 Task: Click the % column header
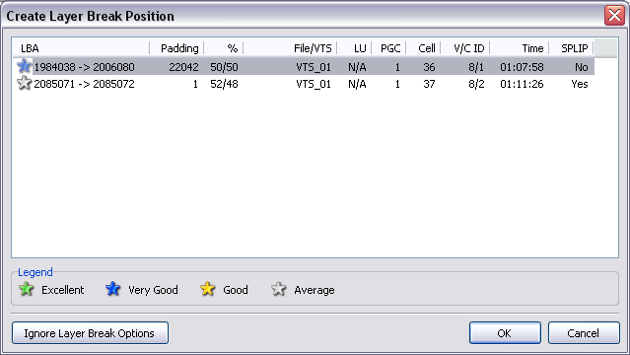tap(224, 48)
